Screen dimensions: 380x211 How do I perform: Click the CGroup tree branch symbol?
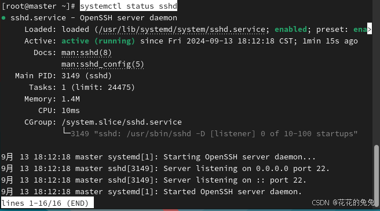67,131
